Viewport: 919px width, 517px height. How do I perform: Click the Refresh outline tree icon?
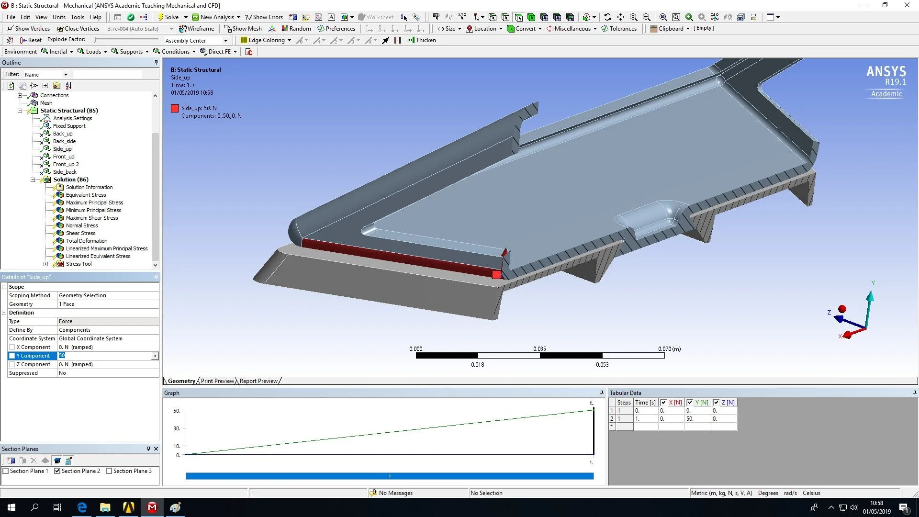pyautogui.click(x=11, y=86)
